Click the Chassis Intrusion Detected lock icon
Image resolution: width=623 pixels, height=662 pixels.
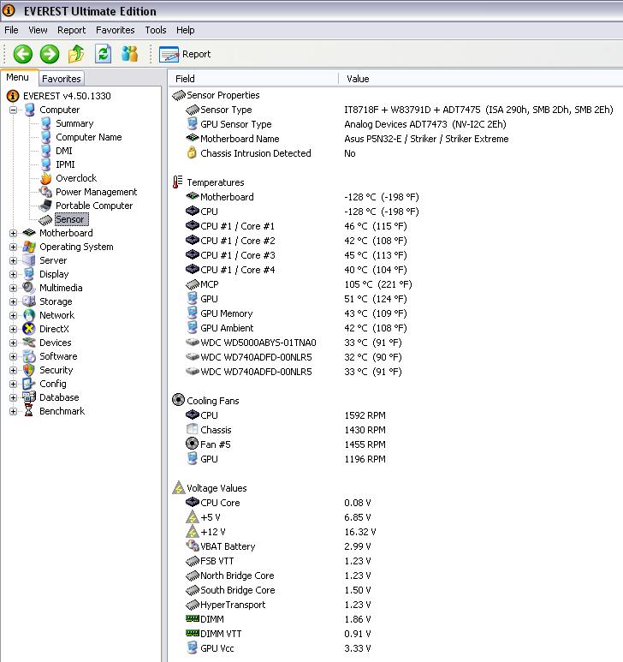pos(192,152)
